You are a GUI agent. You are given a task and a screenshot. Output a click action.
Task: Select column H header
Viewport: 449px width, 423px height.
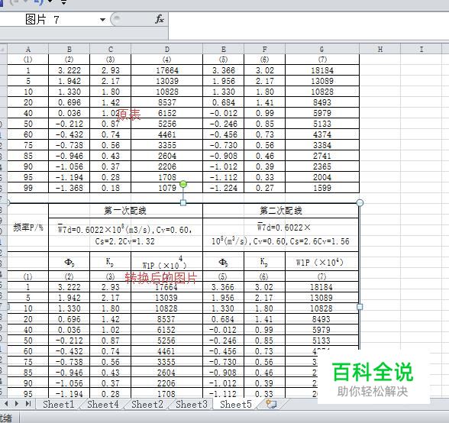pos(380,50)
